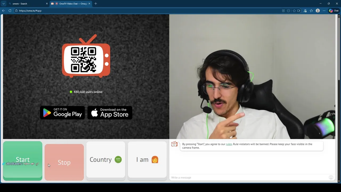Switch to the 'ometv - Search' tab
The width and height of the screenshot is (341, 192).
click(28, 3)
